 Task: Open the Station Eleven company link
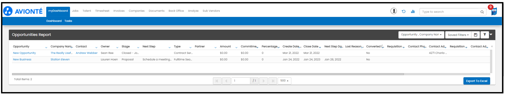[60, 60]
